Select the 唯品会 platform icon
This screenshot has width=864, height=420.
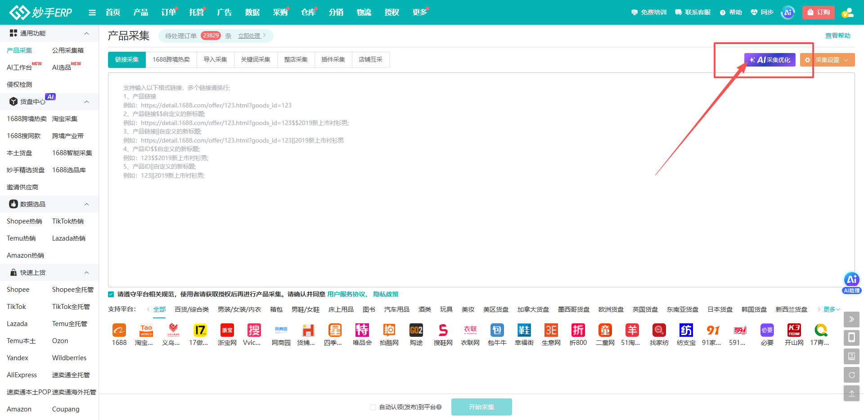point(362,331)
